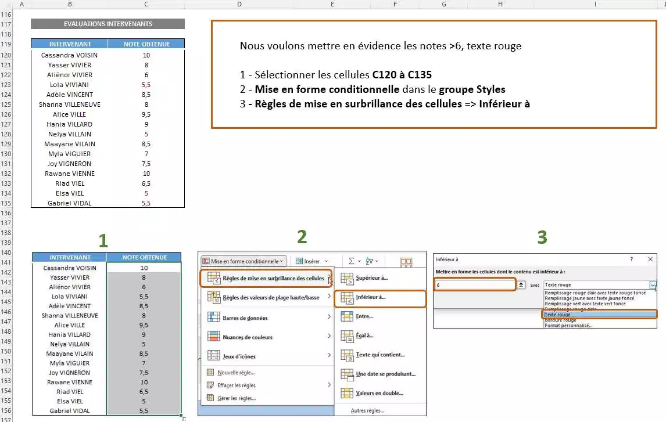Viewport: 666px width, 422px height.
Task: Choose Format personnalisé... option in the list
Action: 568,326
